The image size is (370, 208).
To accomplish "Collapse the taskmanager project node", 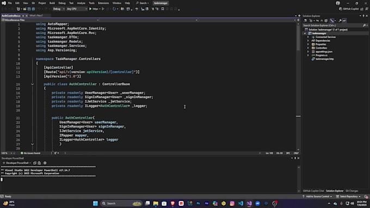I will [x=305, y=34].
